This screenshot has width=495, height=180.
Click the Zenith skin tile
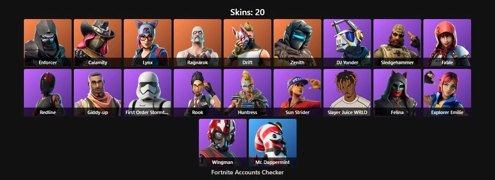click(x=297, y=43)
